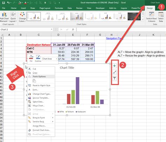Choose Assign Macro... menu entry
The height and width of the screenshot is (142, 166).
click(41, 126)
